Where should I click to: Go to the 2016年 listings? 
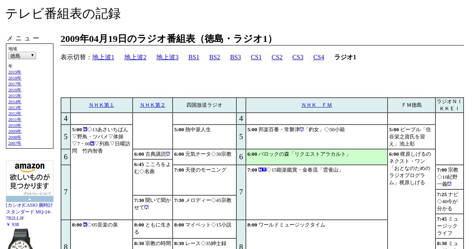(x=15, y=90)
